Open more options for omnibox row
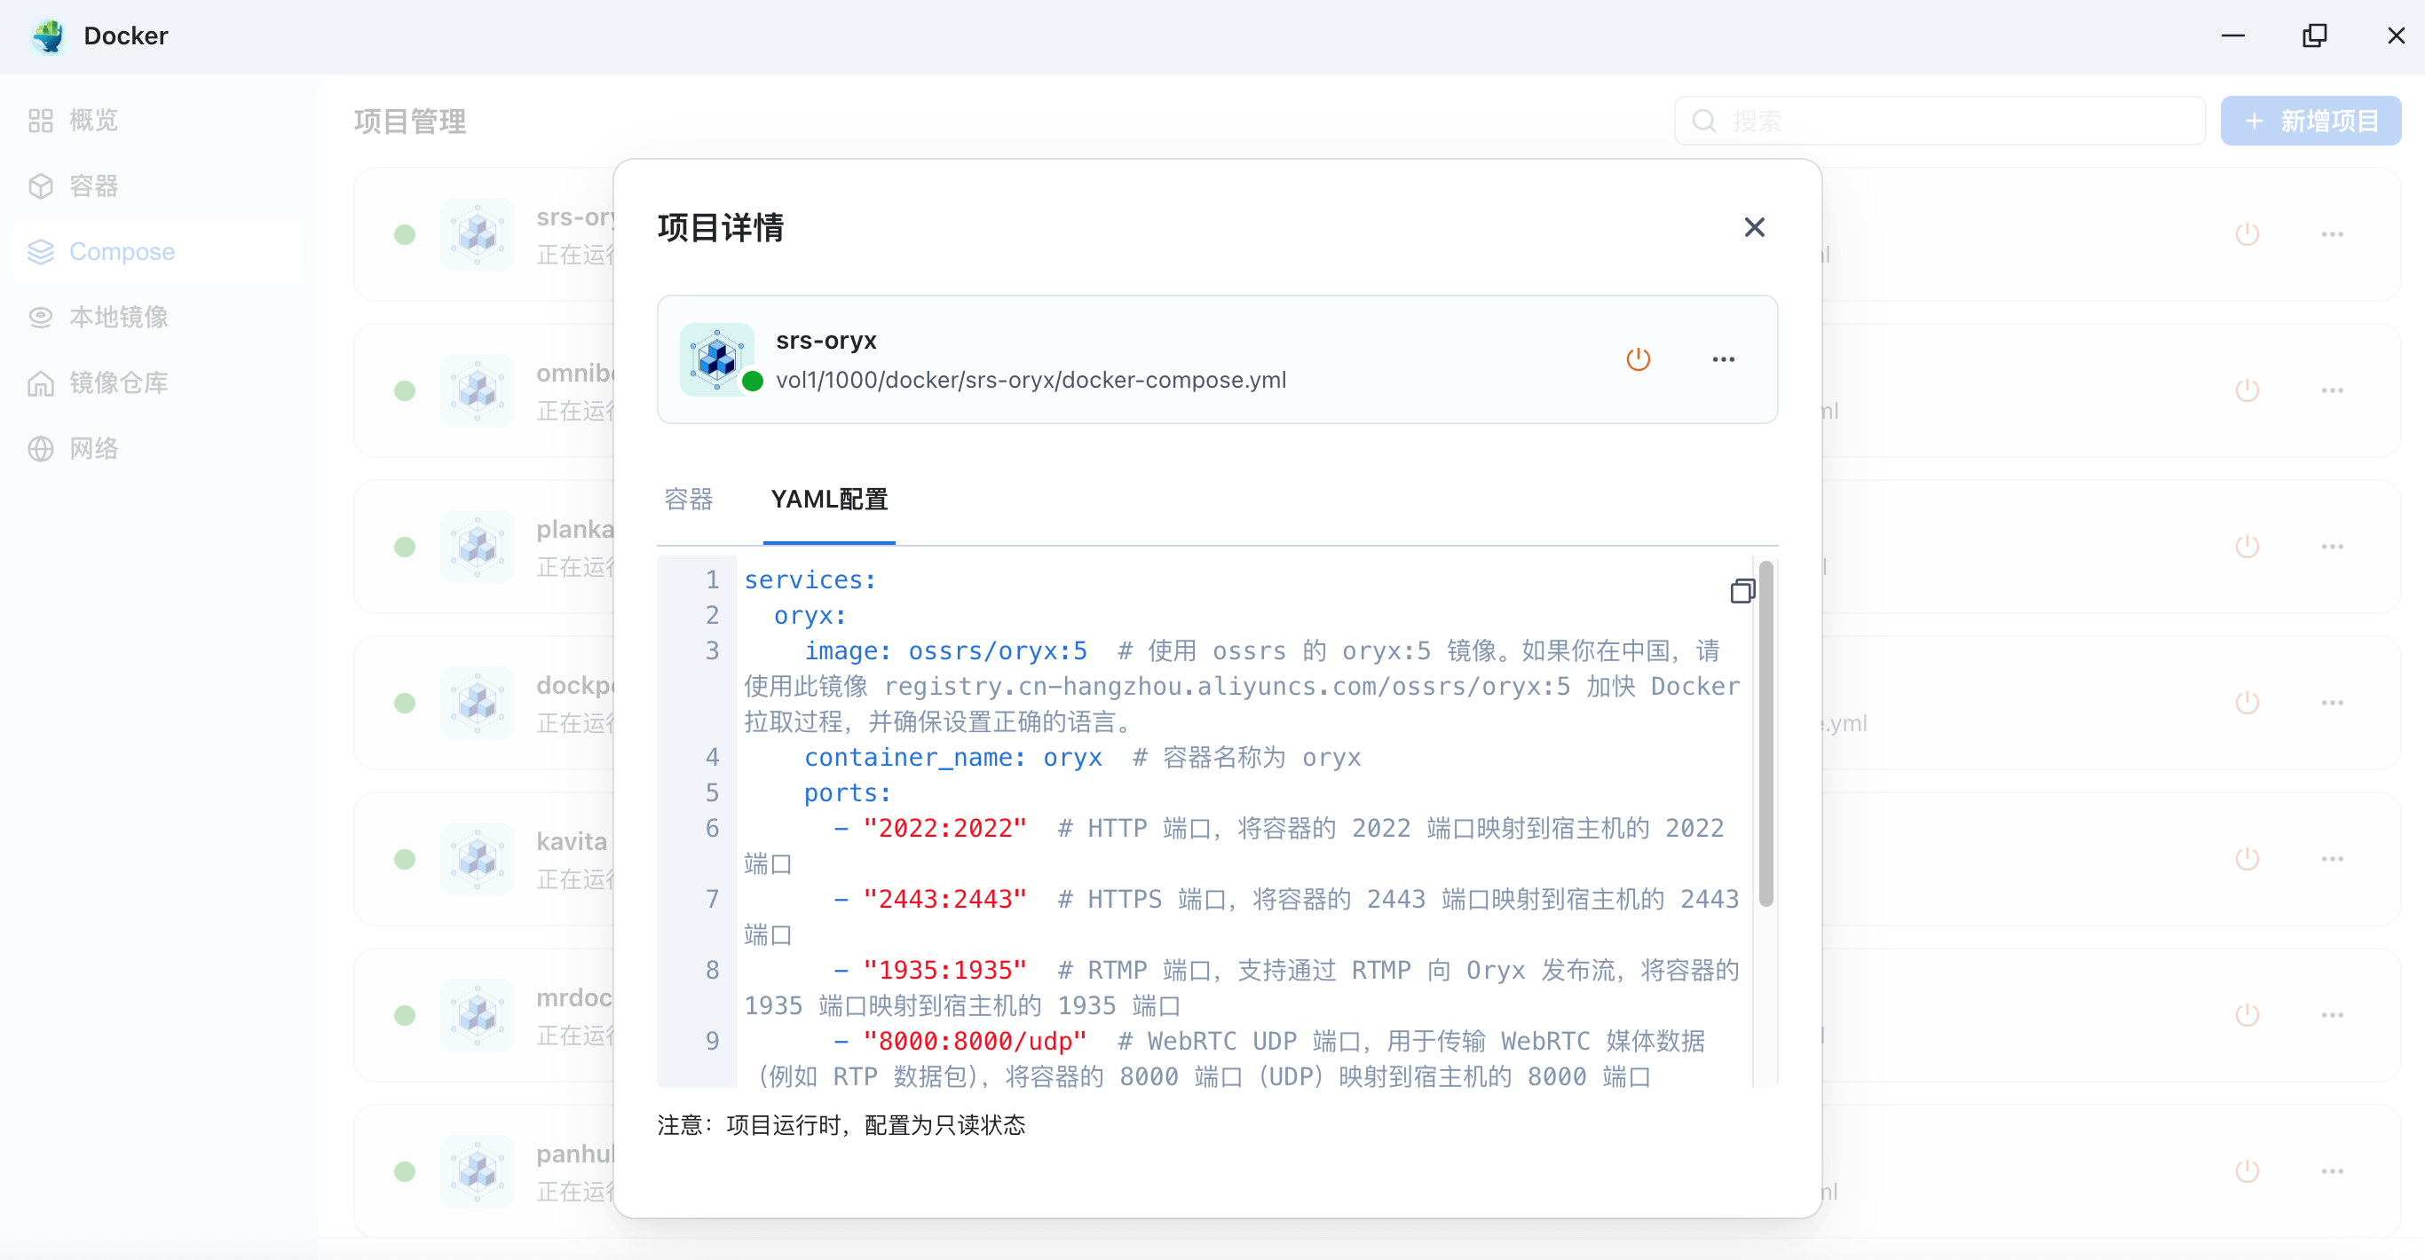 pos(2332,390)
